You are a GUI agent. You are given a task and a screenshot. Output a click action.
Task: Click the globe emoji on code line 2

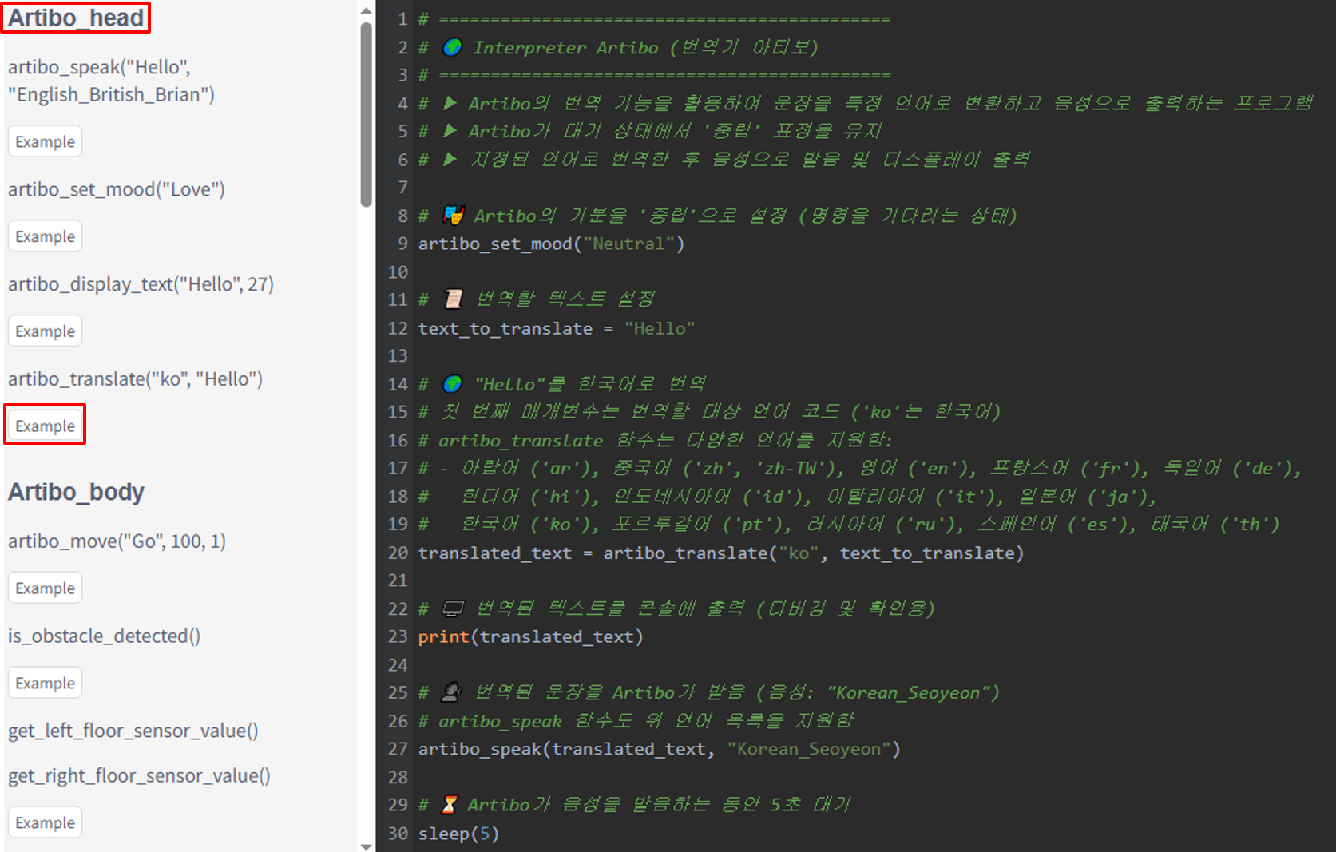click(452, 47)
